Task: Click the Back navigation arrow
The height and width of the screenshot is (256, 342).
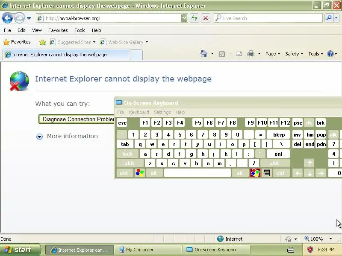Action: 7,18
